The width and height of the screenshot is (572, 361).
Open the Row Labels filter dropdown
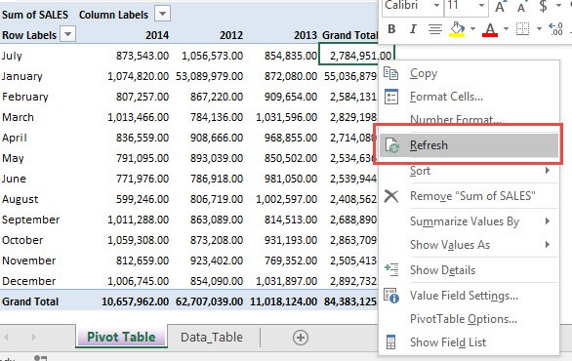tap(68, 34)
